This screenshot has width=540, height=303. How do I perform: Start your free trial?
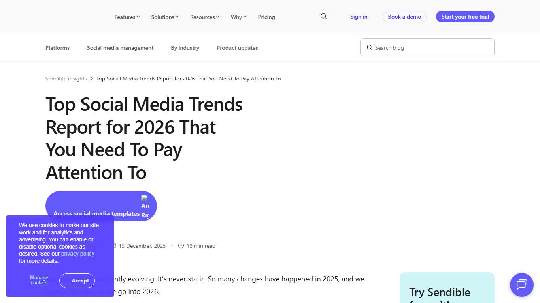click(465, 17)
